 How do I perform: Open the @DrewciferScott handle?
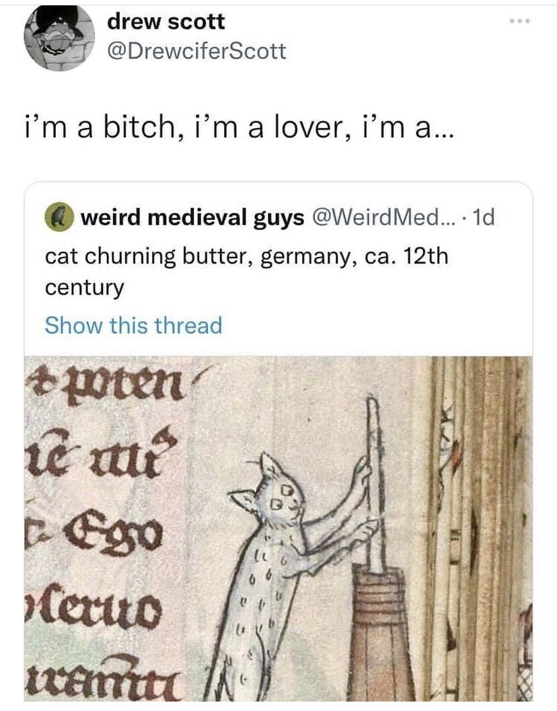(x=196, y=51)
